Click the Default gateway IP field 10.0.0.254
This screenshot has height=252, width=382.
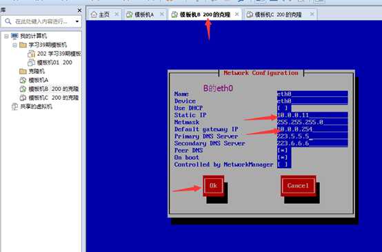pyautogui.click(x=312, y=129)
